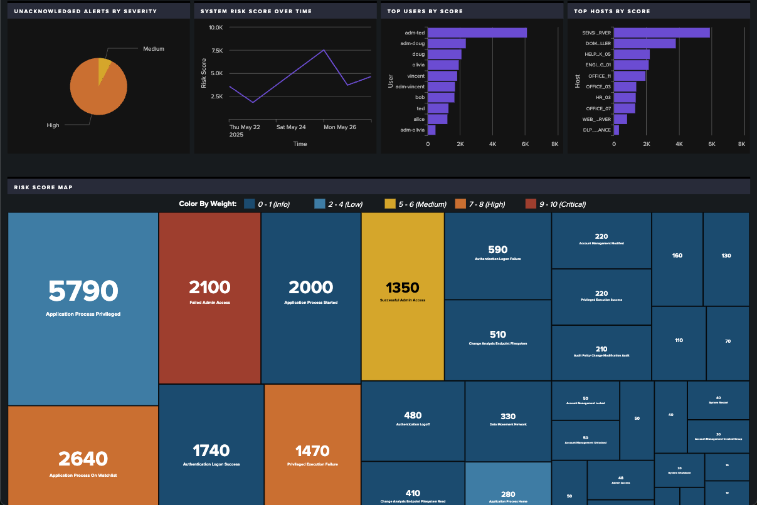Open the 50 Account Management Locked tile

585,401
